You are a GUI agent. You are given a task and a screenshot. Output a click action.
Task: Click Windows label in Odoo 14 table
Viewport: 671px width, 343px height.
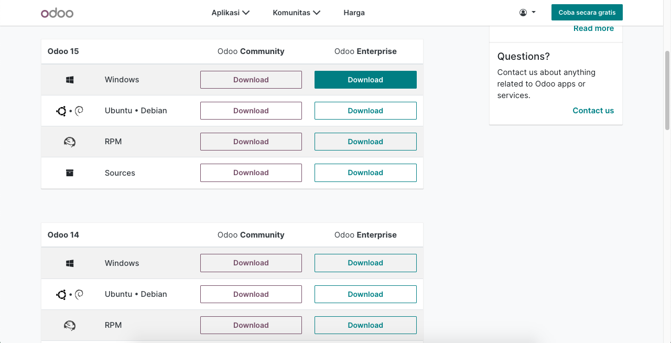tap(122, 263)
